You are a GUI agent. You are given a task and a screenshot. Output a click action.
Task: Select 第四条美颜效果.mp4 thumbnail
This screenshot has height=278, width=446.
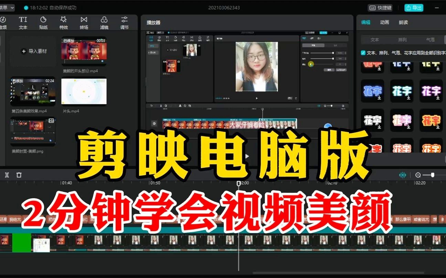[x=33, y=92]
